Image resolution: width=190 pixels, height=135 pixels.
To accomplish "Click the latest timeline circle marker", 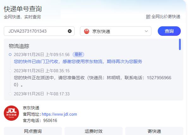I will [10, 55].
